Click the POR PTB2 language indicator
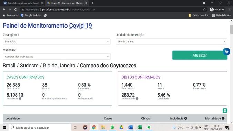The height and width of the screenshot is (131, 233). pos(206,128)
